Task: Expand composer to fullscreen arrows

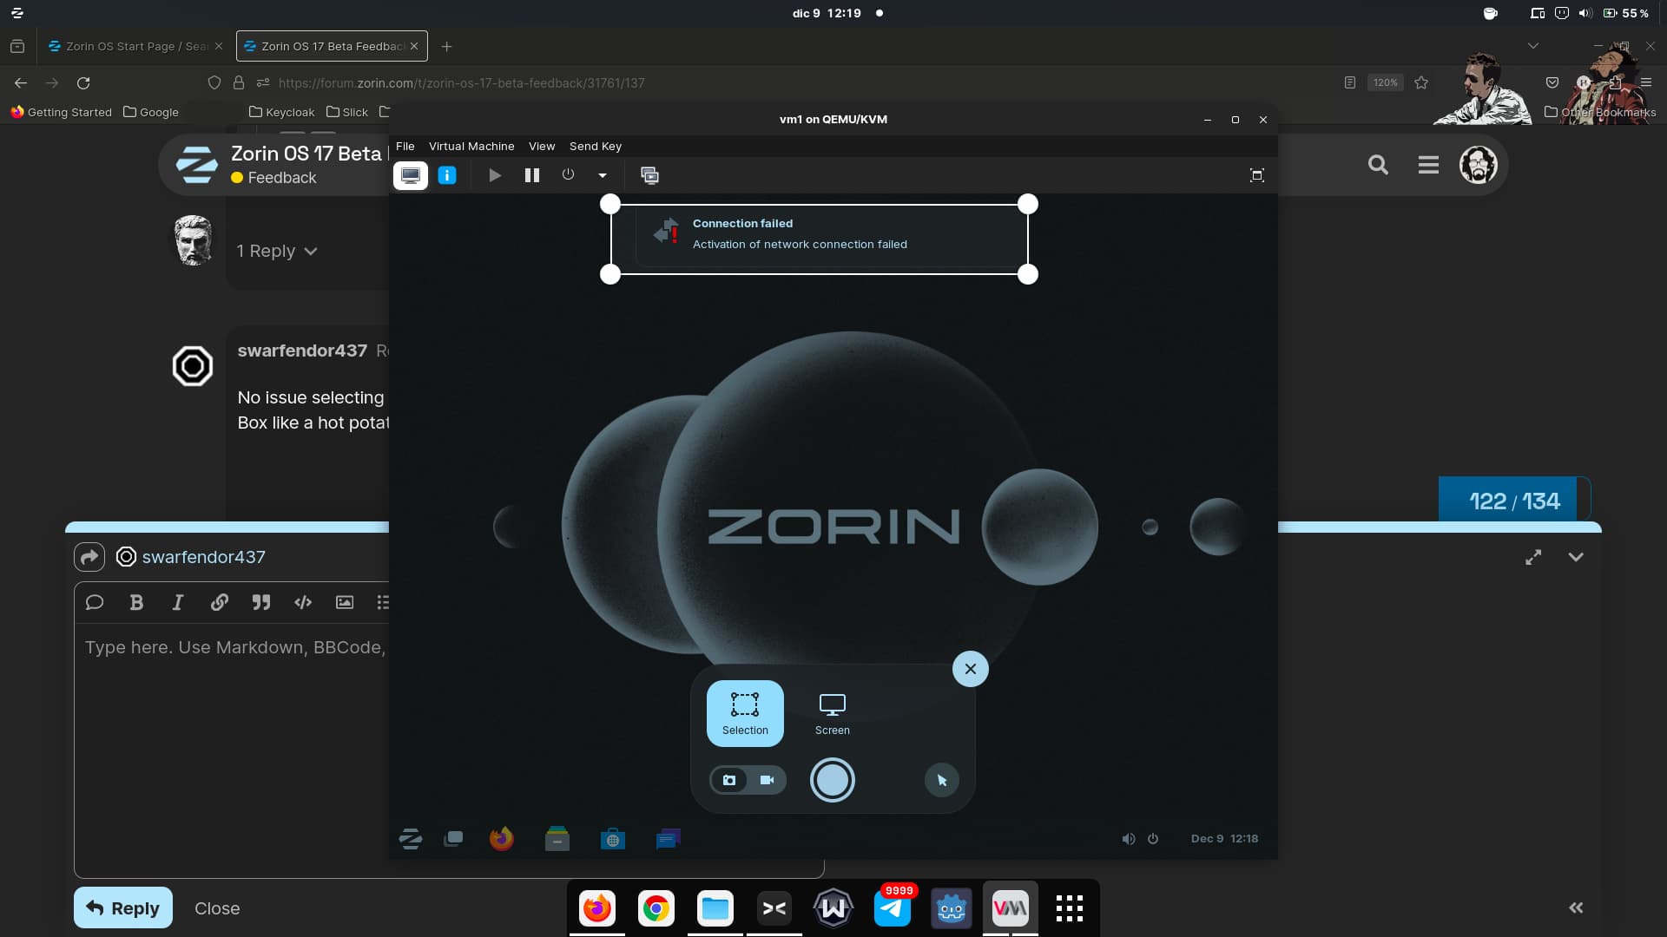Action: tap(1533, 557)
